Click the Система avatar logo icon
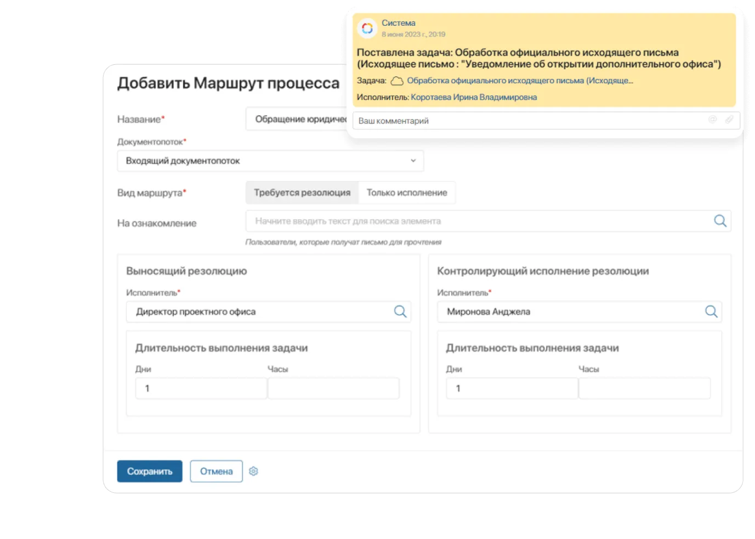The width and height of the screenshot is (755, 539). (367, 28)
